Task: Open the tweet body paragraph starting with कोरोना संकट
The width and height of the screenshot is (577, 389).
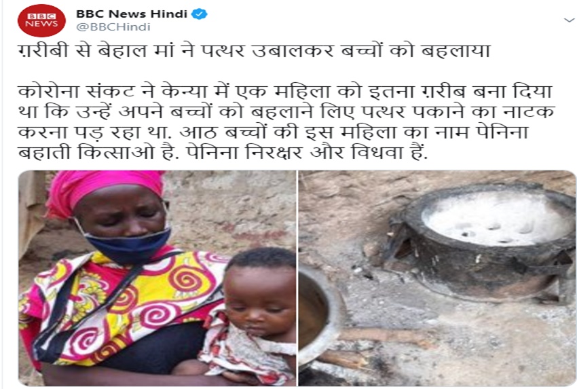Action: 286,122
